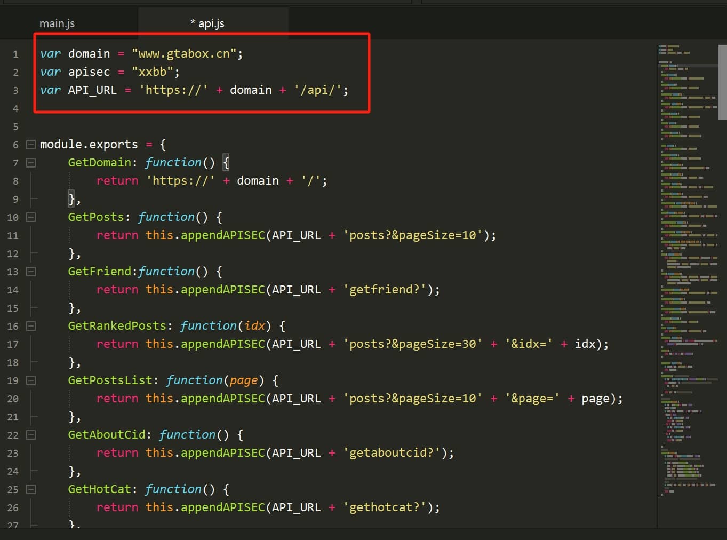
Task: Fold the GetAboutCid function at line 22
Action: point(31,435)
